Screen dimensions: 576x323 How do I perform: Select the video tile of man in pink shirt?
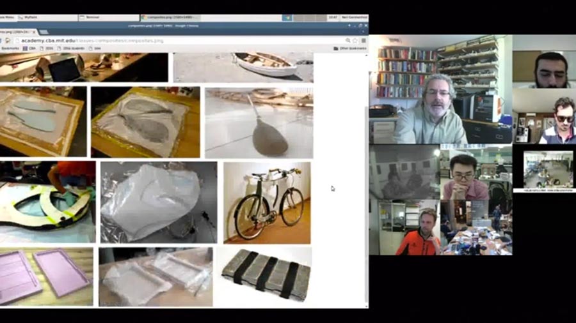click(x=476, y=172)
